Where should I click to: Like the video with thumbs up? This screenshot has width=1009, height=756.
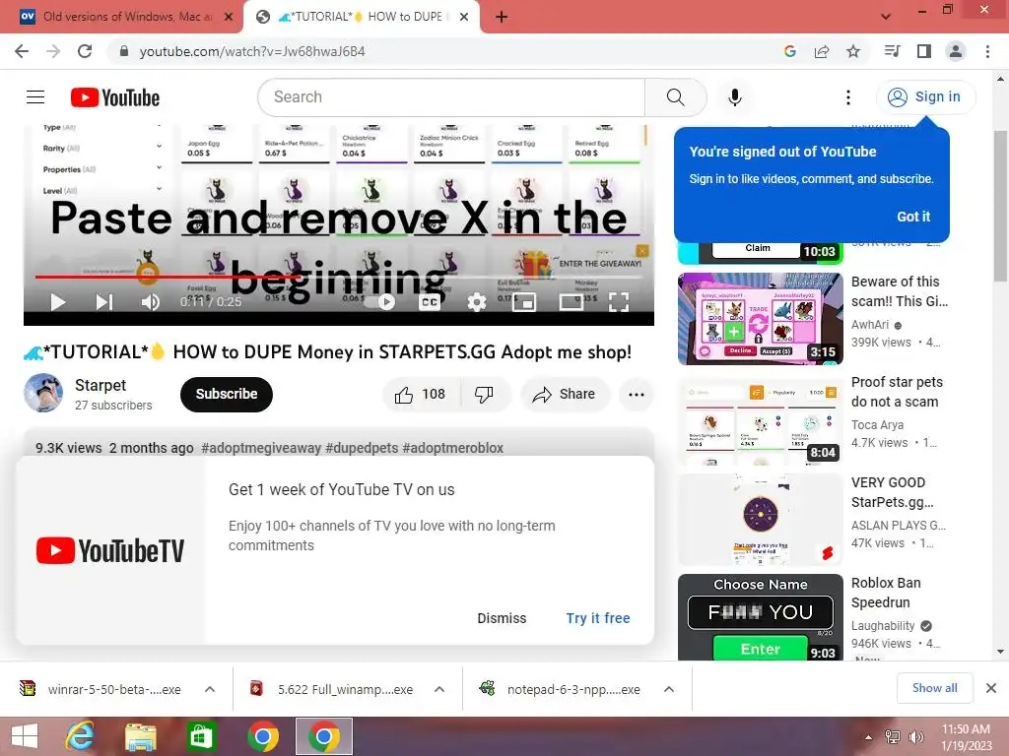pyautogui.click(x=422, y=394)
